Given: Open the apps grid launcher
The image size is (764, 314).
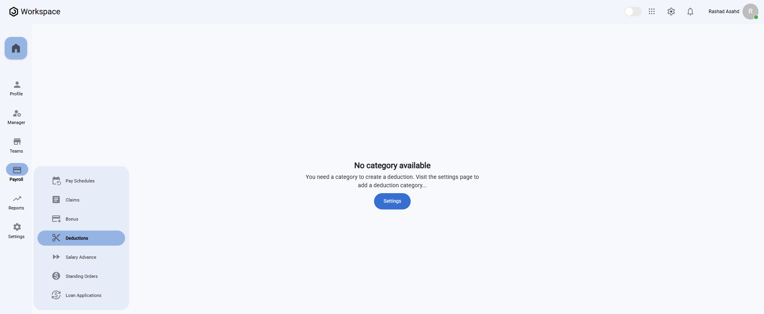Looking at the screenshot, I should (652, 12).
